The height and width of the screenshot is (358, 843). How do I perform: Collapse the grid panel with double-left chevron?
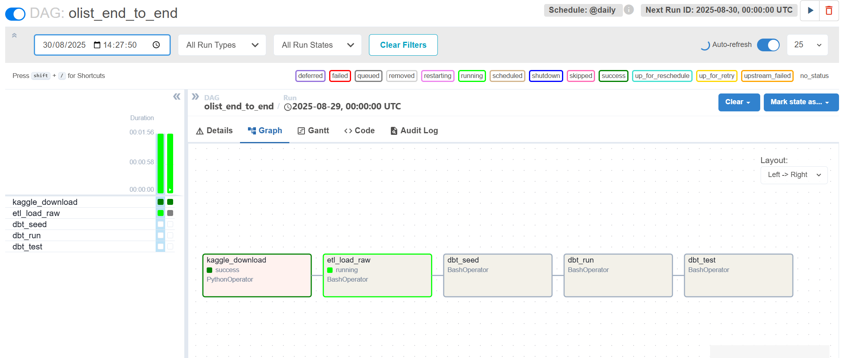coord(177,97)
